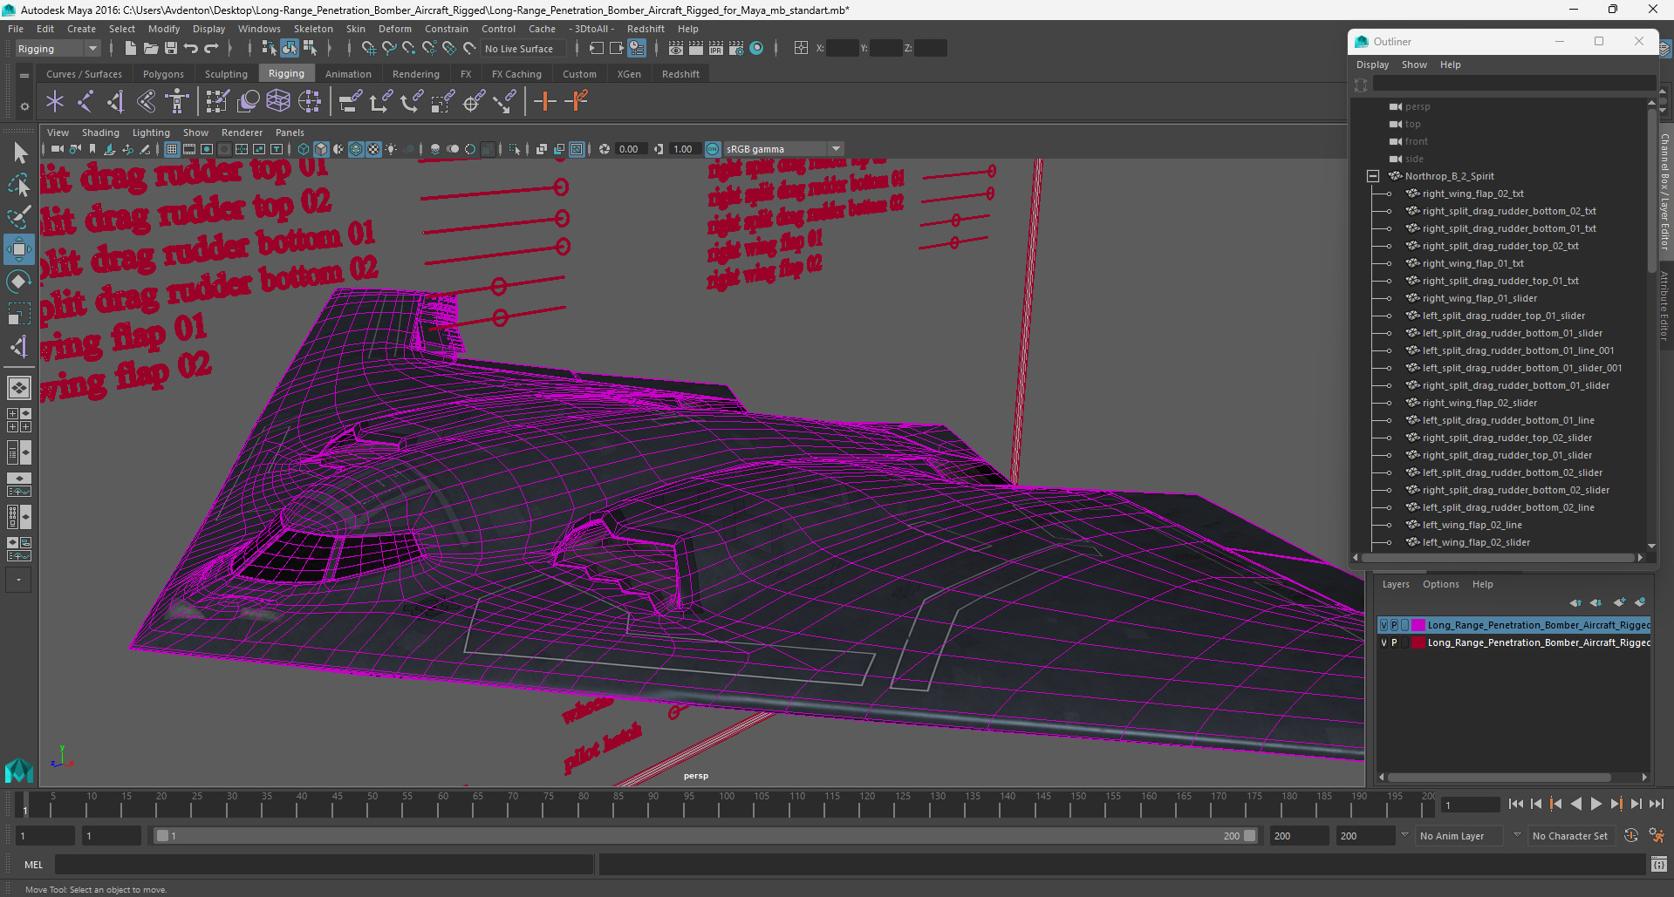Click the Redo arrow icon
This screenshot has height=897, width=1674.
click(x=211, y=49)
